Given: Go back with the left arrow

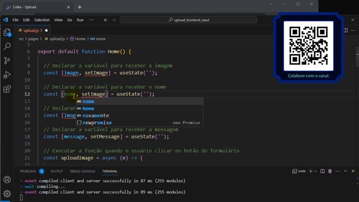Looking at the screenshot, I should [105, 20].
